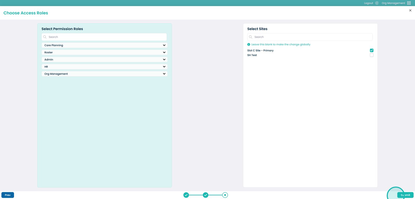Focus the Permission Roles search field
This screenshot has height=199, width=415.
106,37
